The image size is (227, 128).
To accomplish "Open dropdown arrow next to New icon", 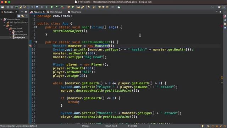I will point(5,7).
